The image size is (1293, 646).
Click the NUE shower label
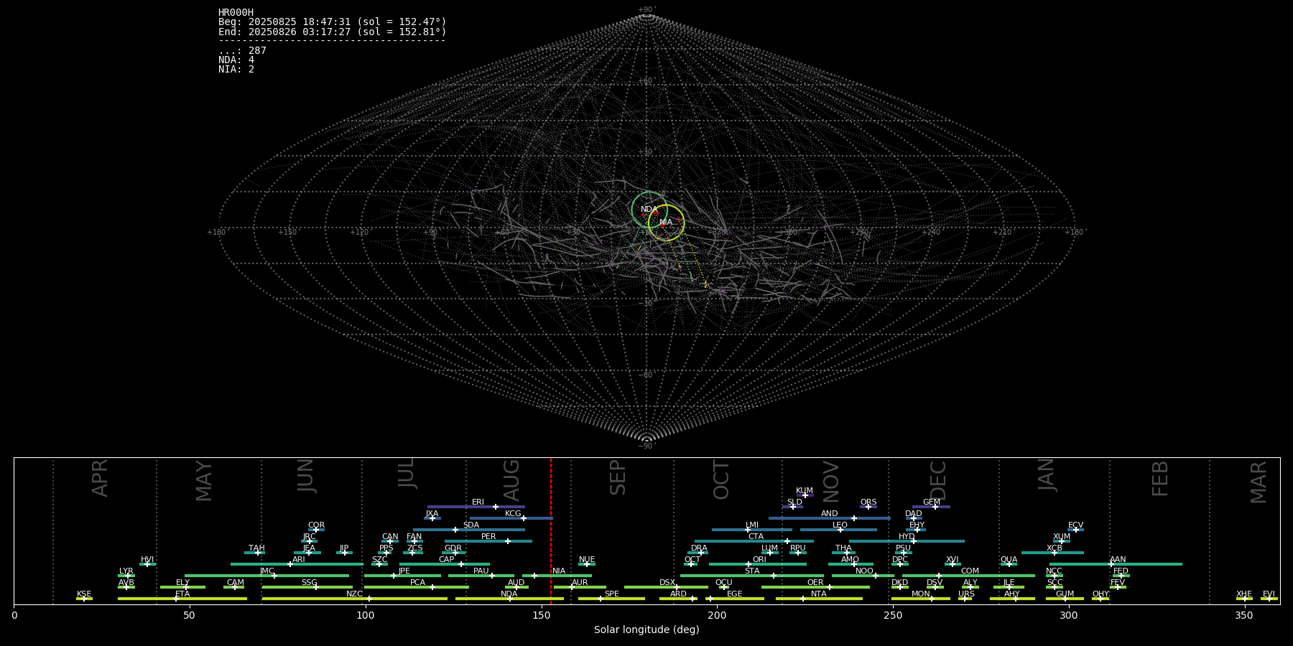coord(587,560)
